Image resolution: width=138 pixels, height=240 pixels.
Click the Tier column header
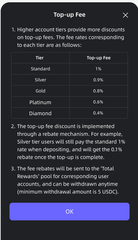pyautogui.click(x=40, y=58)
